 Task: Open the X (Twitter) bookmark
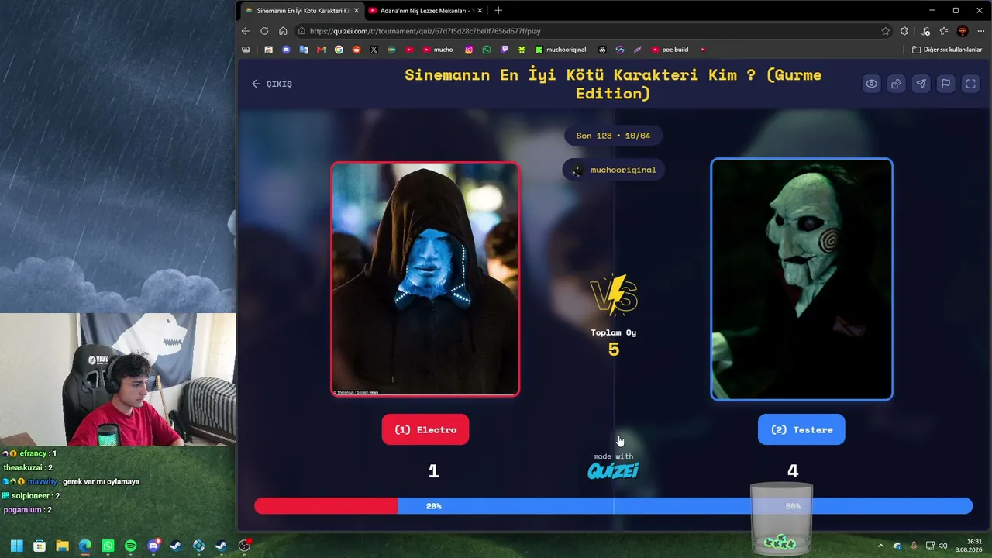[x=374, y=50]
